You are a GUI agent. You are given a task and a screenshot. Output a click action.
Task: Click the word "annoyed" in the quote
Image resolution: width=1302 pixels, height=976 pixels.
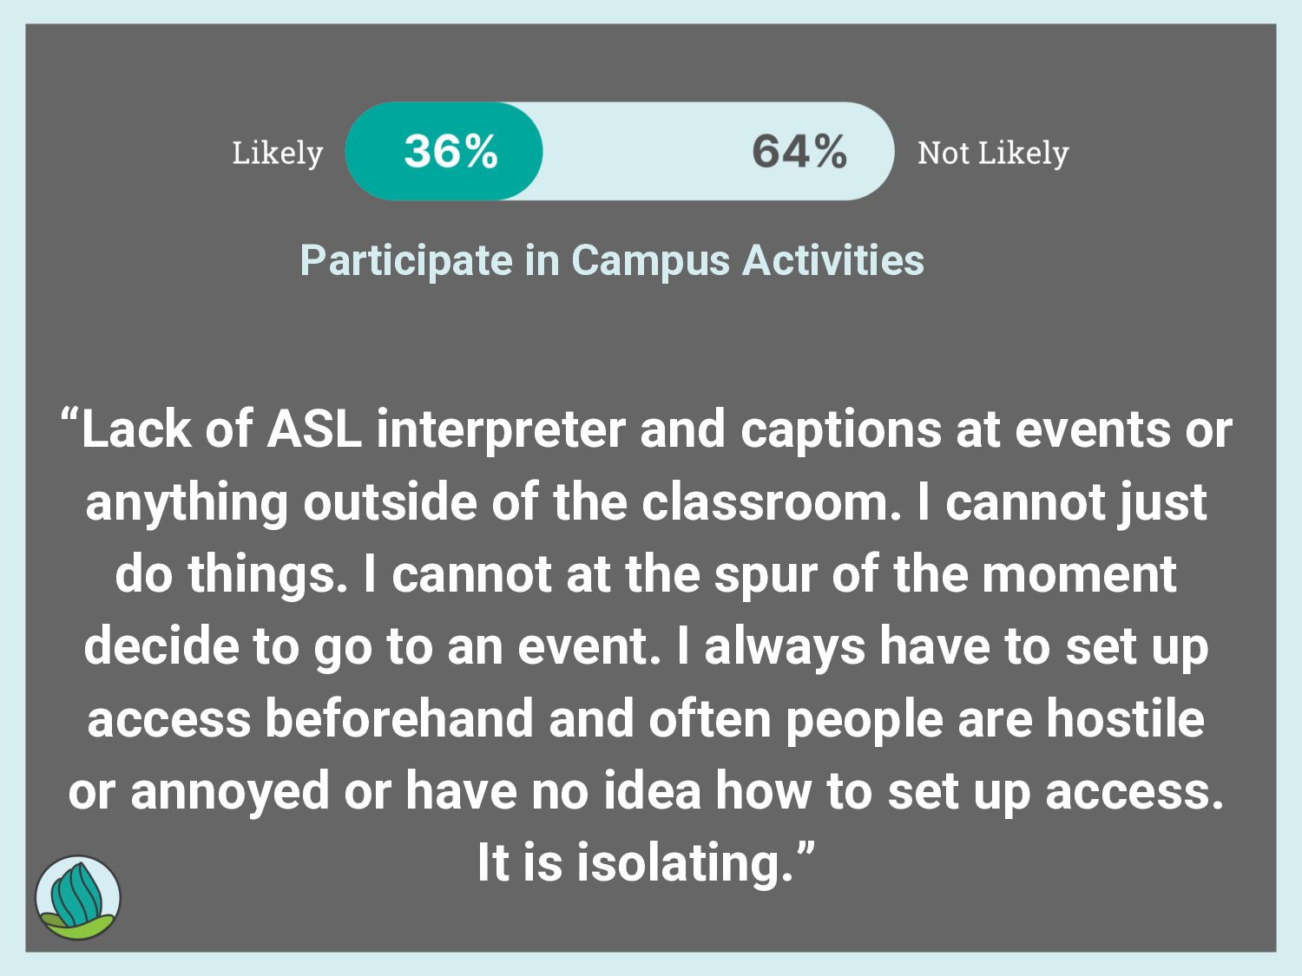[230, 792]
